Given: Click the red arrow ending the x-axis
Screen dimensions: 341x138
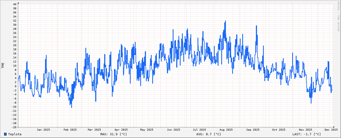Looking at the screenshot, I should tap(334, 127).
